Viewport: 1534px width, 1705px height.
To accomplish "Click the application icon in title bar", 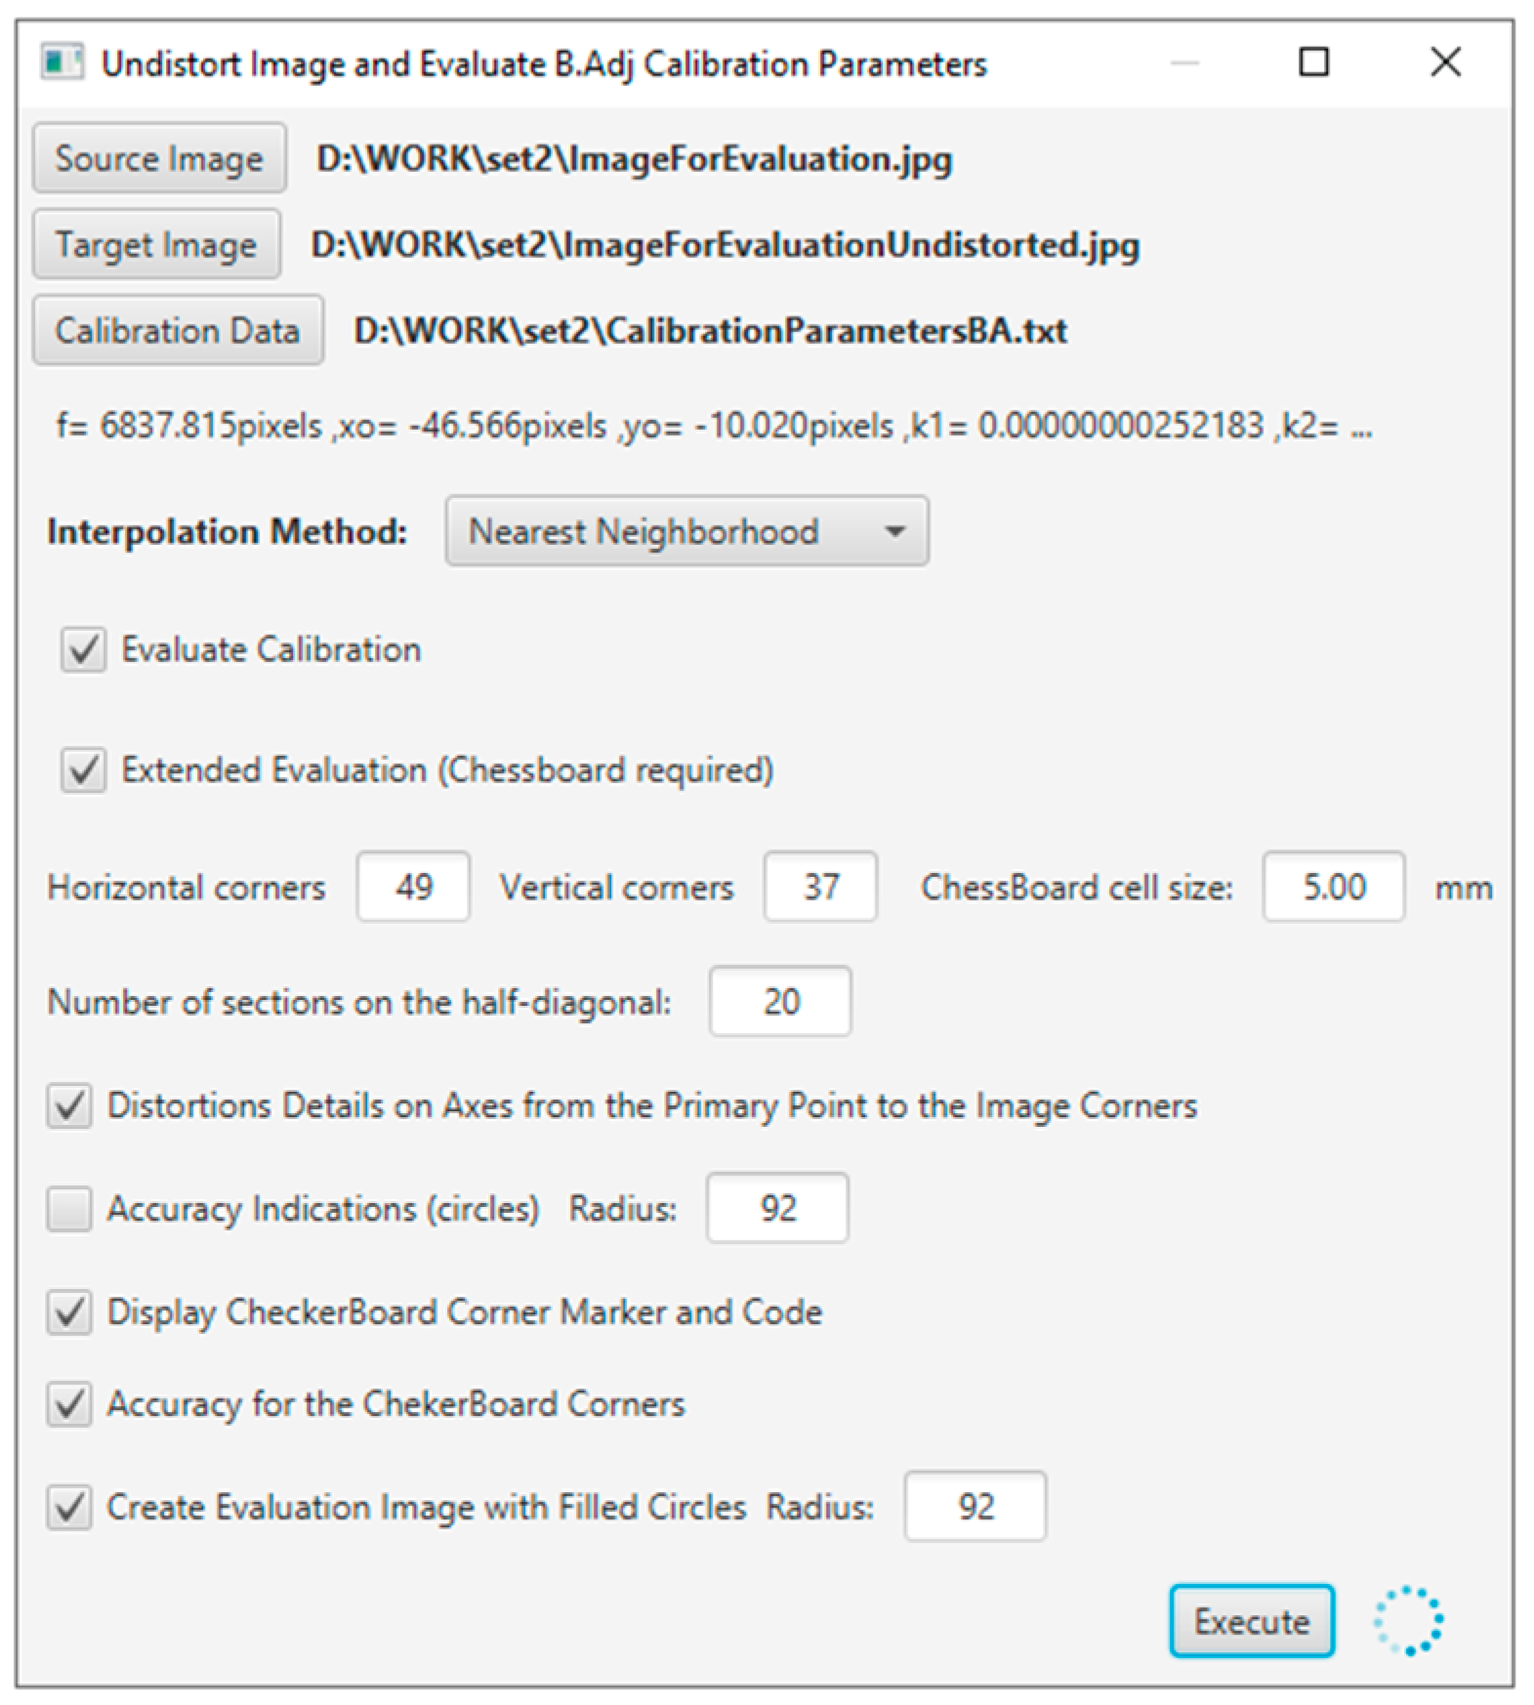I will click(62, 63).
